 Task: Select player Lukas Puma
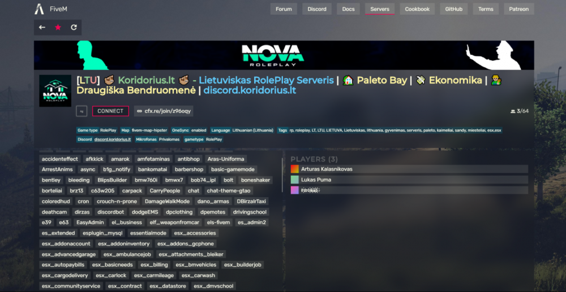point(409,180)
